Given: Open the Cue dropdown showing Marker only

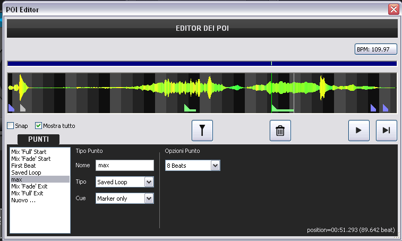Looking at the screenshot, I should pos(125,199).
